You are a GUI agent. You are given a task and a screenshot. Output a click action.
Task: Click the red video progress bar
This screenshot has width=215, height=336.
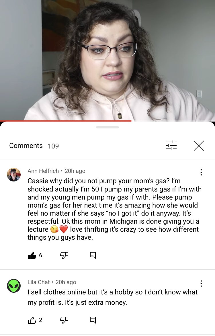click(x=66, y=121)
